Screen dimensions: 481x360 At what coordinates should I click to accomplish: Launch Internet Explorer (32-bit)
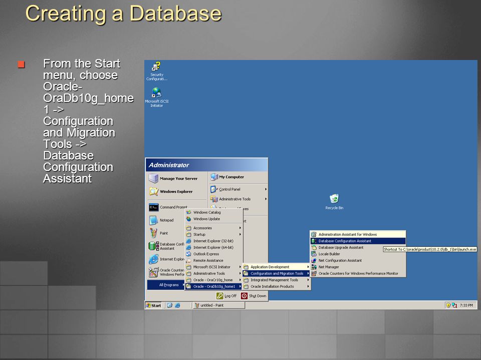pyautogui.click(x=214, y=241)
